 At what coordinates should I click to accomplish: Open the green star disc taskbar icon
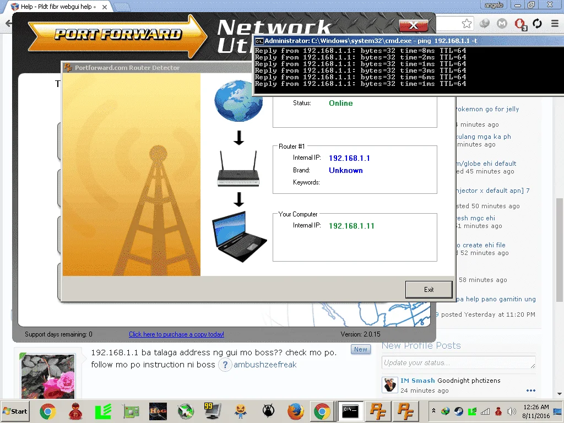coord(186,411)
